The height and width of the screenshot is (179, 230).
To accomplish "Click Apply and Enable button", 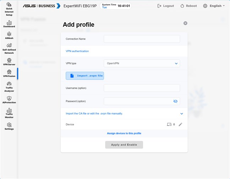I will 124,145.
